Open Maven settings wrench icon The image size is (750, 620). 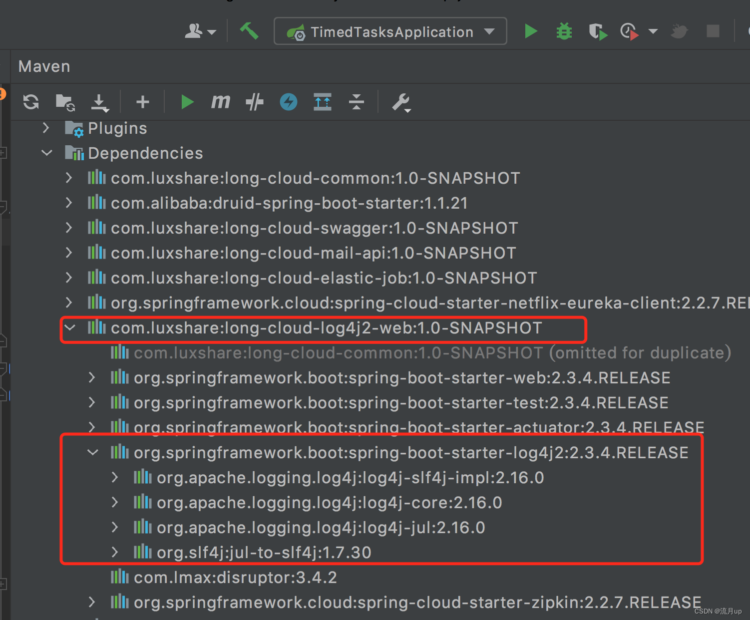(x=401, y=102)
